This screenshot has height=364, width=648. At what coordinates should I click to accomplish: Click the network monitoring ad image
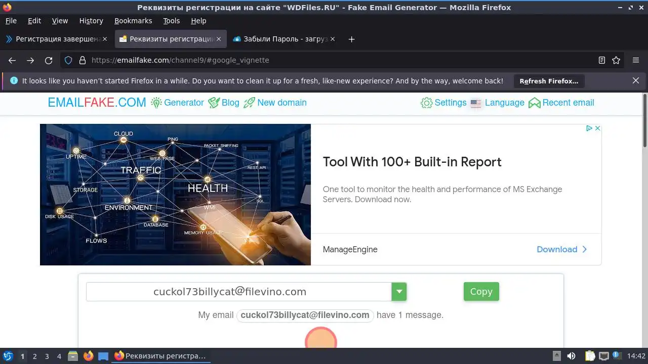pos(175,195)
